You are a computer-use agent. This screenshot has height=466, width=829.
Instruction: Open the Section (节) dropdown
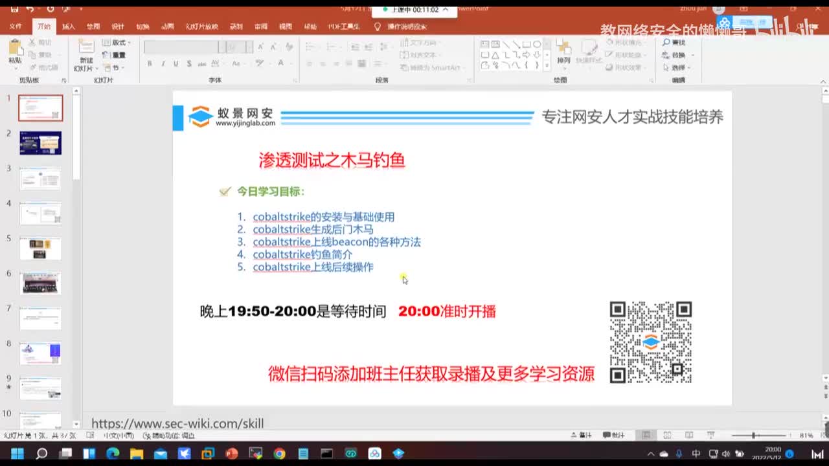click(x=113, y=67)
